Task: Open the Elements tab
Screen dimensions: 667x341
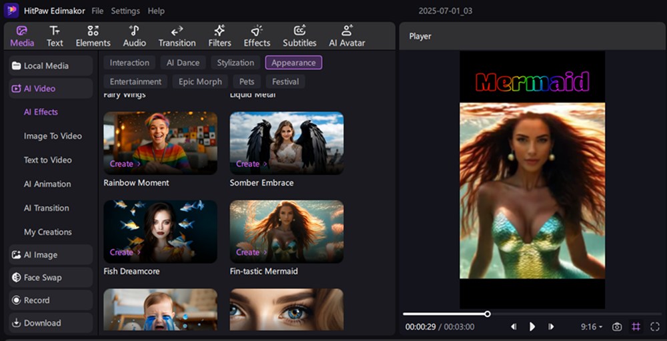Action: tap(93, 36)
